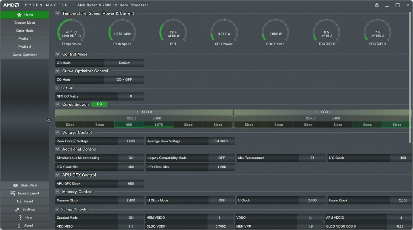Expand the CCD 1 arrow
Viewport: 413px width, 230px height.
point(317,112)
